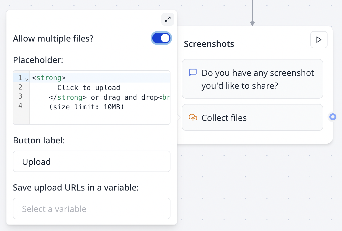The image size is (342, 231).
Task: Toggle off Allow multiple files
Action: 161,38
